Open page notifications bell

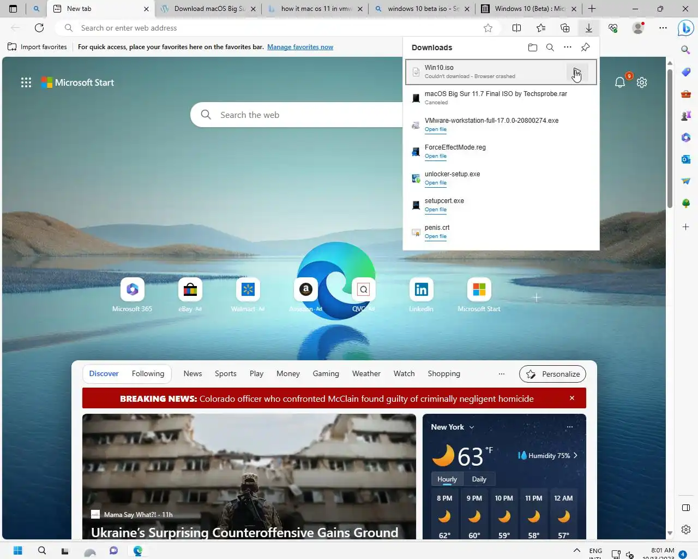pos(620,82)
